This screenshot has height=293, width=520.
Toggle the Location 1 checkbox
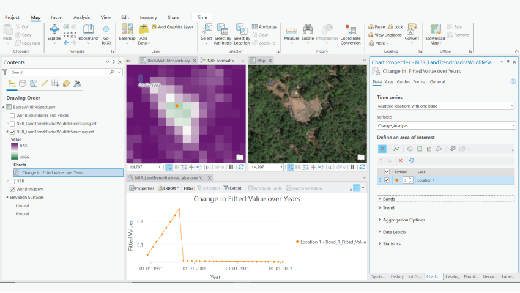[x=387, y=180]
